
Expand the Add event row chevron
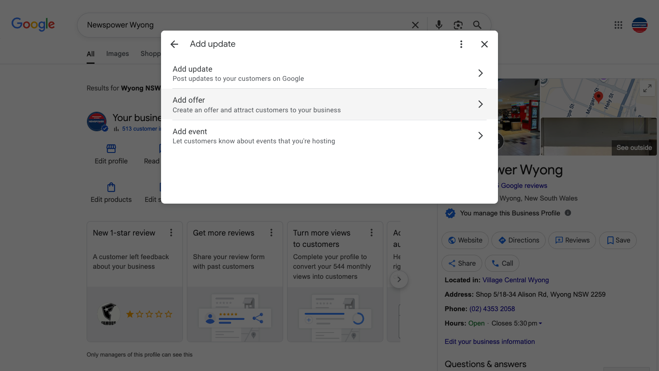click(480, 135)
